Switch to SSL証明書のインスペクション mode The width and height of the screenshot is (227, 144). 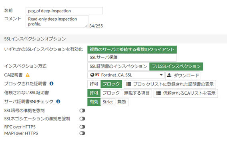[x=119, y=66]
